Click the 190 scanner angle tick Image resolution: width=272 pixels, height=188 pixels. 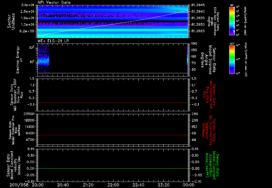[194, 44]
